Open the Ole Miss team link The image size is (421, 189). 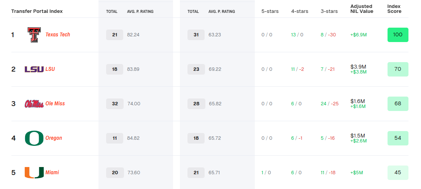click(x=55, y=103)
